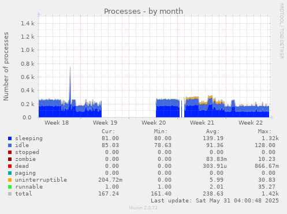287x214 pixels.
Task: Click the dead max value '866.67m'
Action: 267,166
